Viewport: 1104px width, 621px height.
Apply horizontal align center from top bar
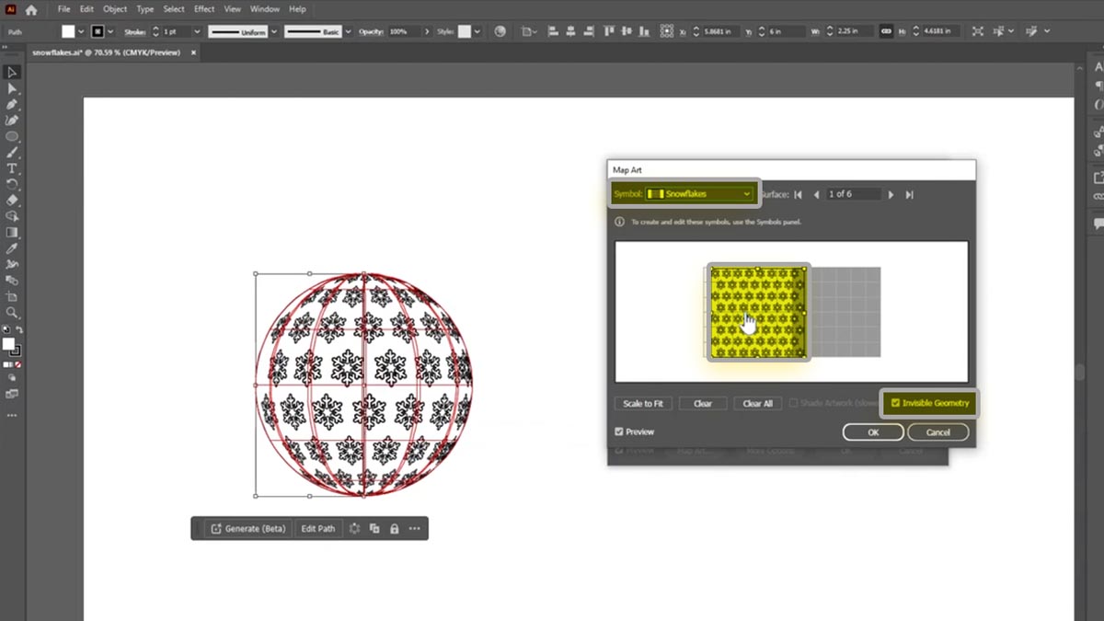tap(570, 29)
